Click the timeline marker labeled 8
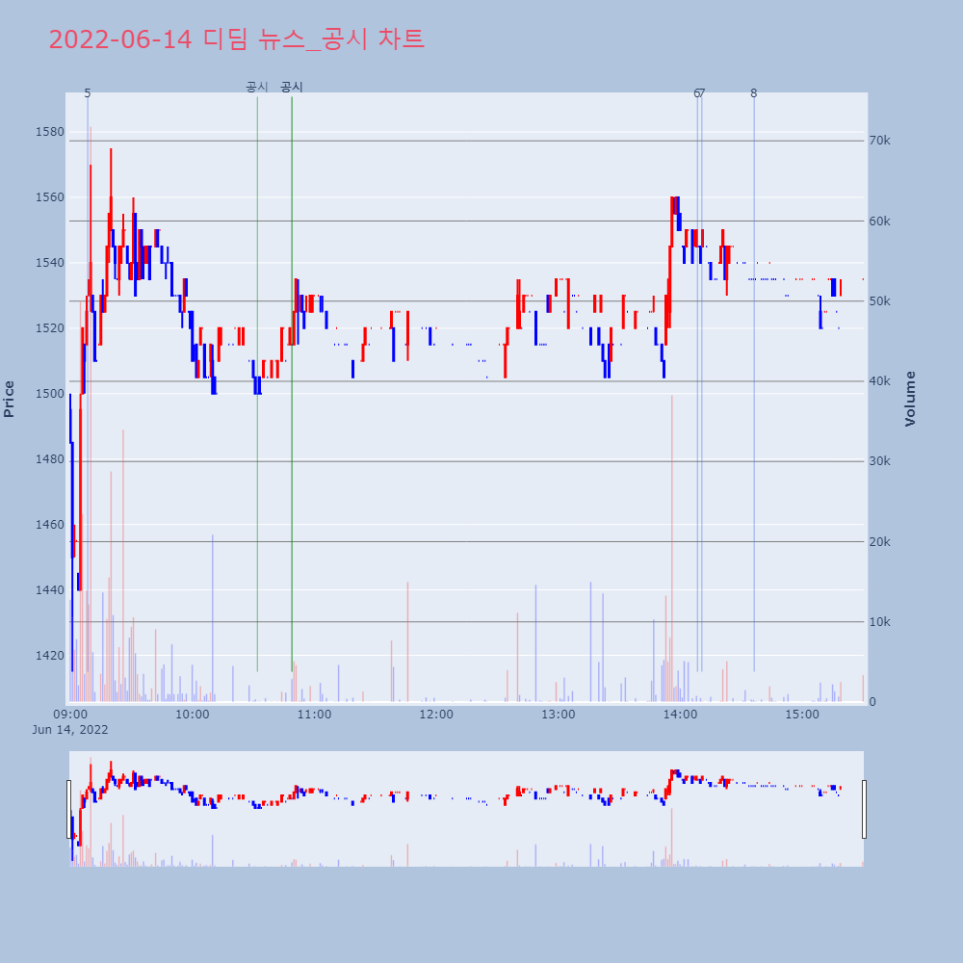963x963 pixels. 754,93
